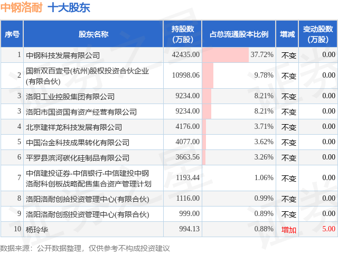Viewport: 338px width, 253px height.
Task: Click holding value 3663.56
Action: pos(187,157)
